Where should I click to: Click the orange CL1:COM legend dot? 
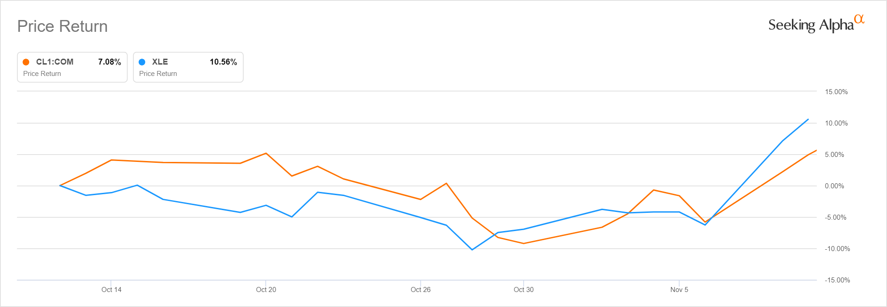pyautogui.click(x=26, y=62)
